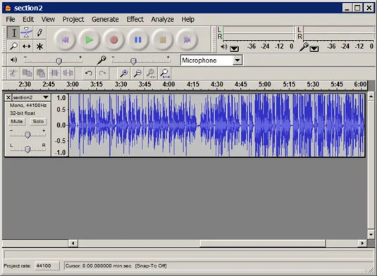The image size is (377, 276).
Task: Click the 3:00 mark on timeline ruler
Action: [73, 84]
